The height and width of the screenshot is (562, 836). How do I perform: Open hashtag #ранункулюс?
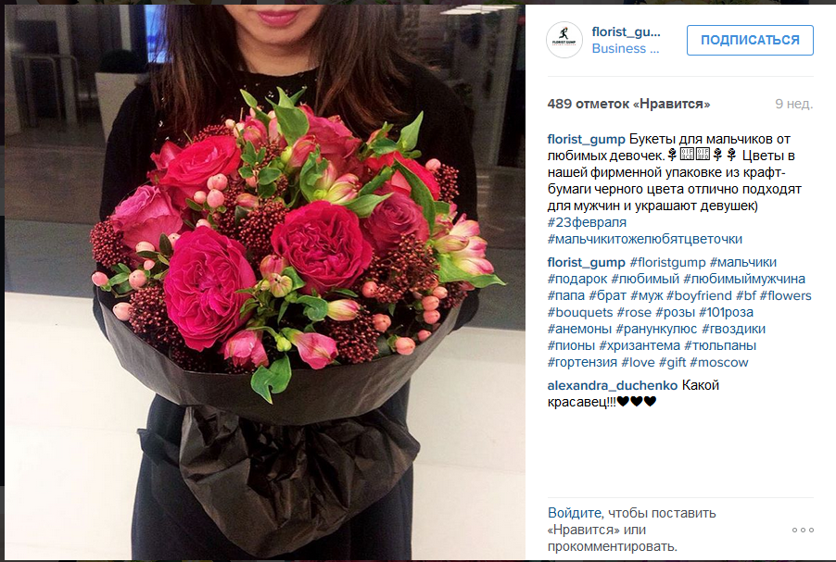coord(656,329)
